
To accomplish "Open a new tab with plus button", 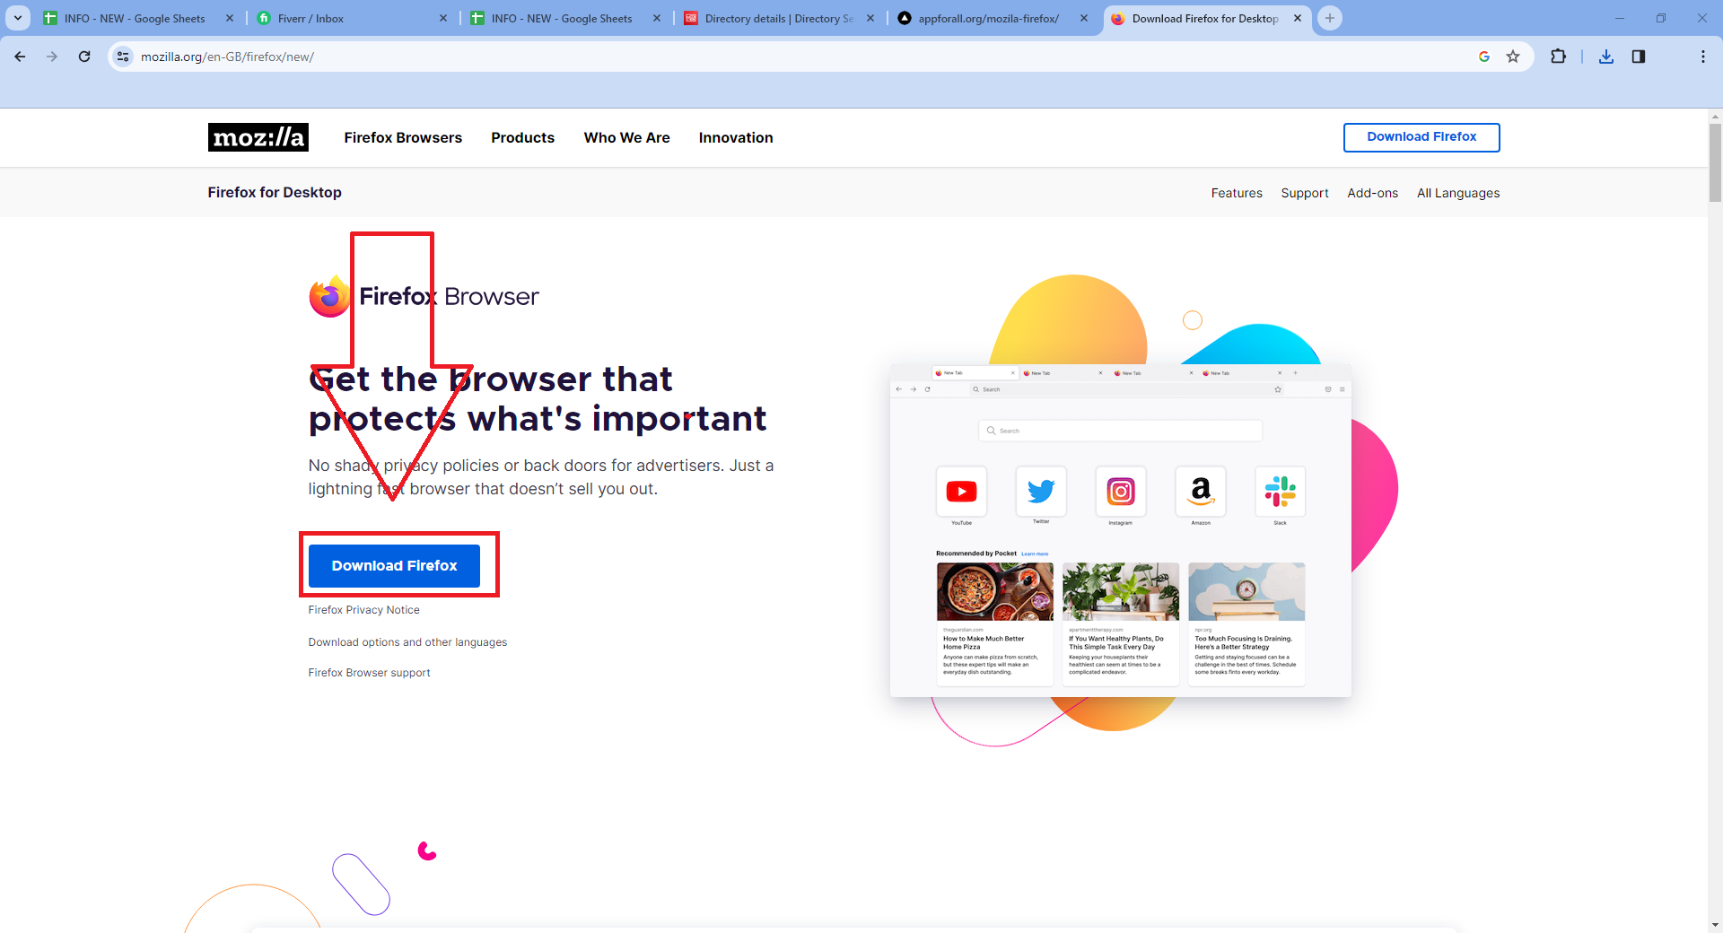I will tap(1330, 18).
